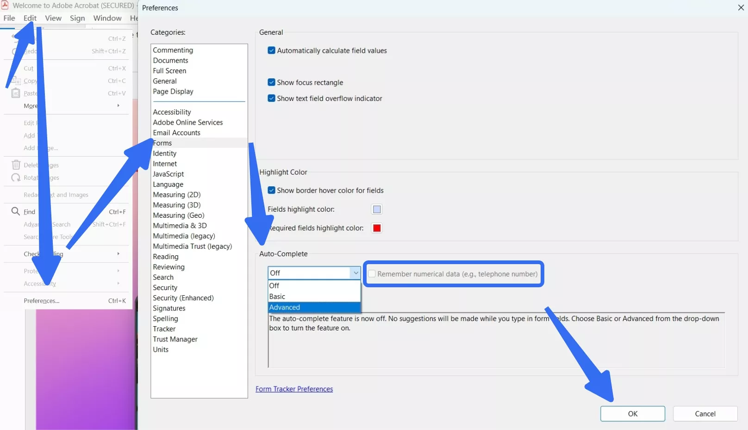Select Measuring (2D) category

(177, 195)
